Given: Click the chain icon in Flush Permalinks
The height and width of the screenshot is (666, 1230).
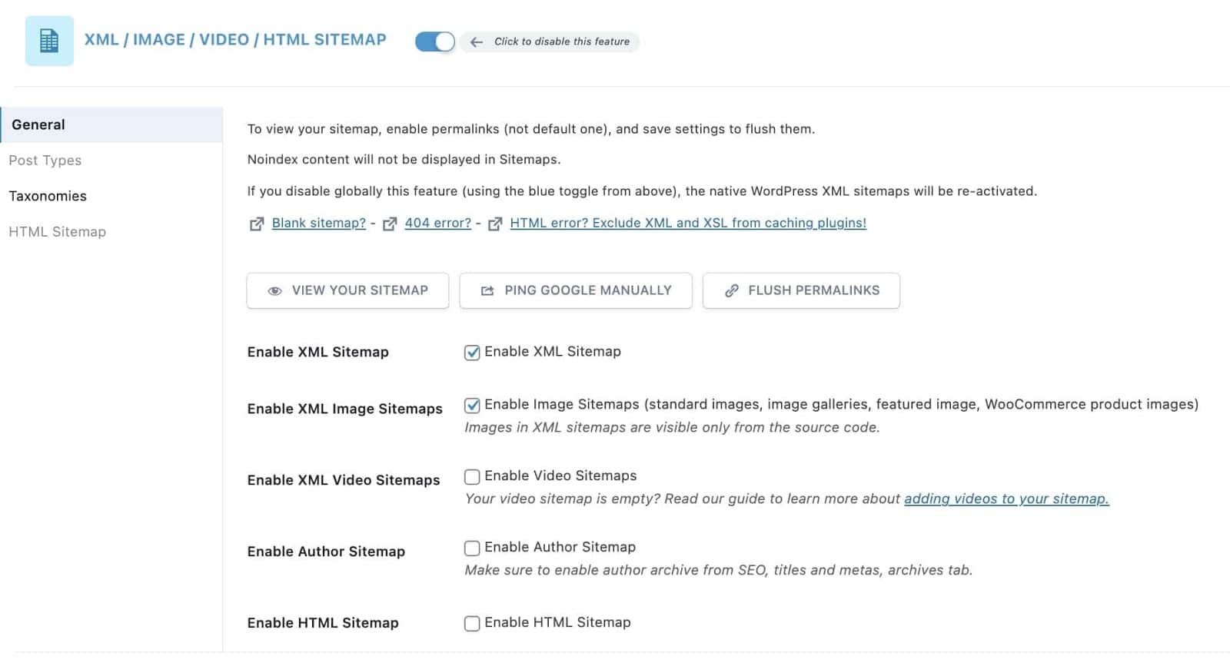Looking at the screenshot, I should (x=732, y=290).
